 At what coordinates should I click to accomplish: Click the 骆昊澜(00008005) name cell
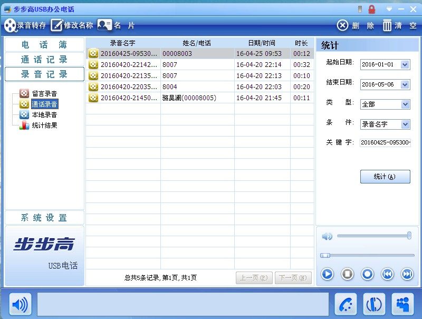(189, 98)
